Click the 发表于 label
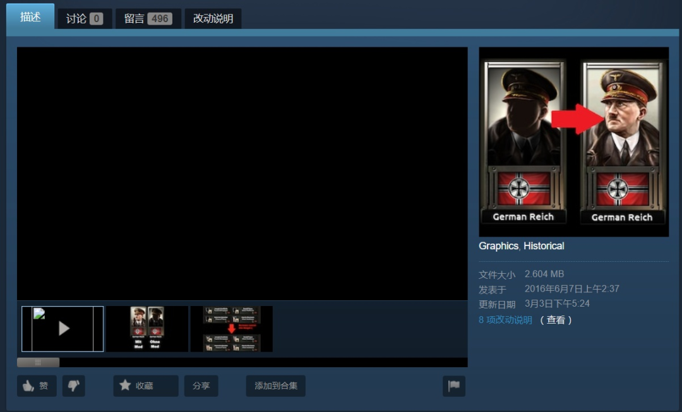The height and width of the screenshot is (412, 682). pos(493,290)
